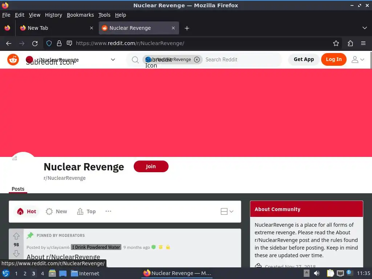
Task: Open the Tools menu
Action: point(104,15)
